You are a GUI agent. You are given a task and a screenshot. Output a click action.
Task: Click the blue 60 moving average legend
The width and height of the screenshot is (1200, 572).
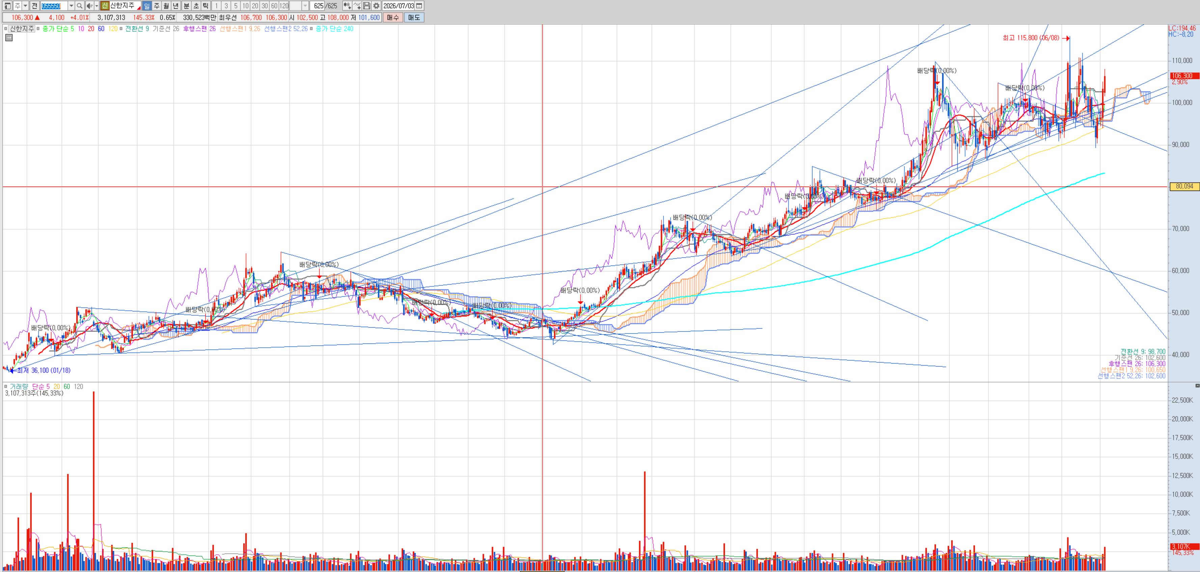101,29
